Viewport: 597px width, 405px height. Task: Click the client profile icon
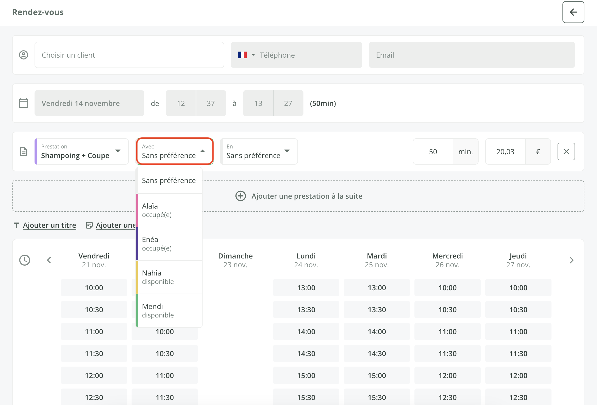pos(24,55)
